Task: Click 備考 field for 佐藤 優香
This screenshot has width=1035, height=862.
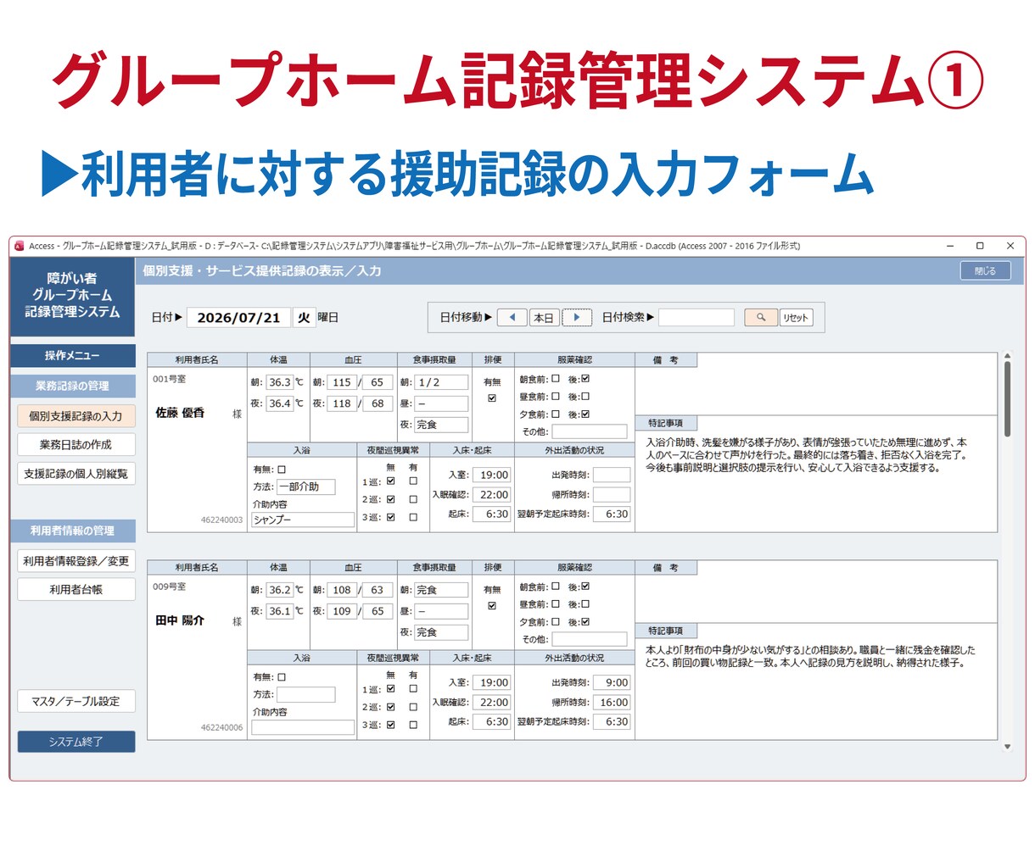Action: tap(816, 391)
